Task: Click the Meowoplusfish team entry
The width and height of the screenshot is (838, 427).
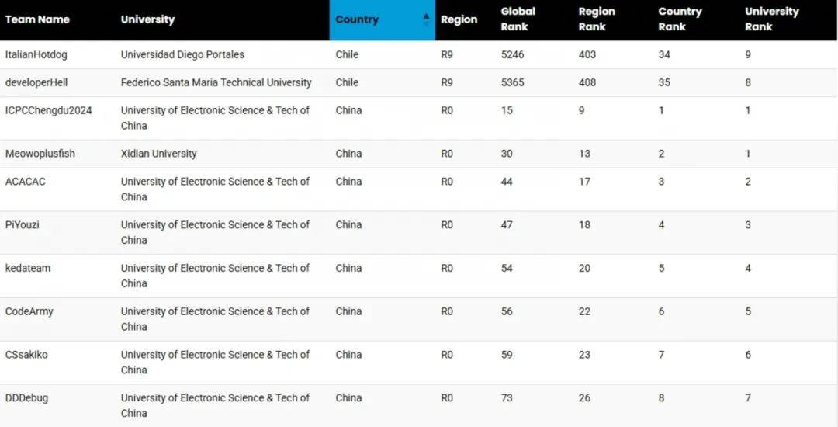Action: tap(40, 154)
